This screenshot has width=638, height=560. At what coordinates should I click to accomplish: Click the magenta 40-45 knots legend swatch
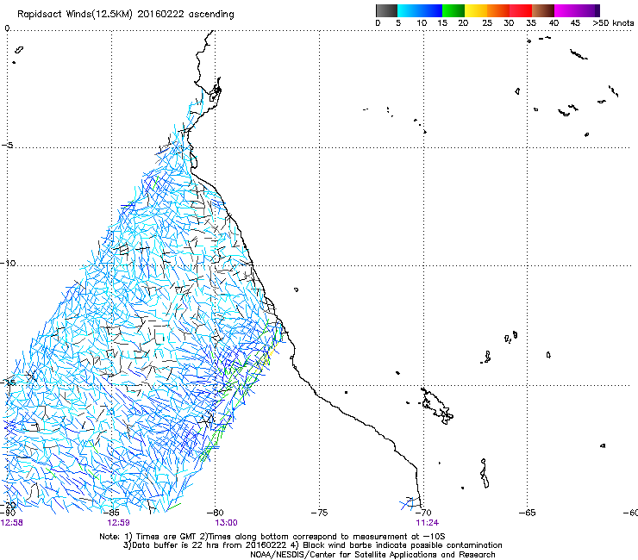566,10
